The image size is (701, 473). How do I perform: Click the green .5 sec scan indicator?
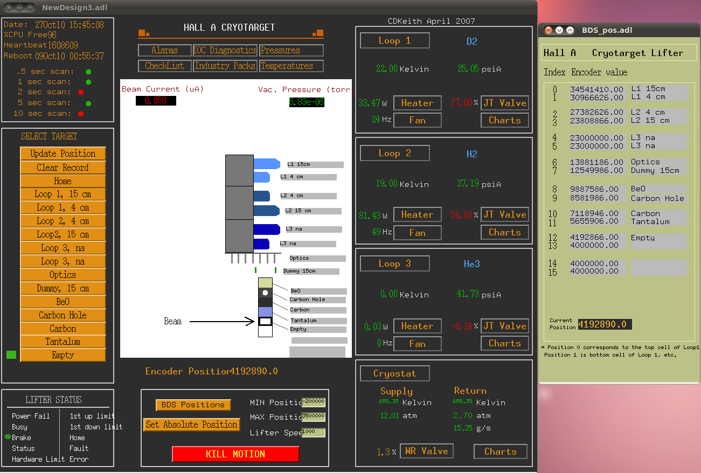coord(88,72)
